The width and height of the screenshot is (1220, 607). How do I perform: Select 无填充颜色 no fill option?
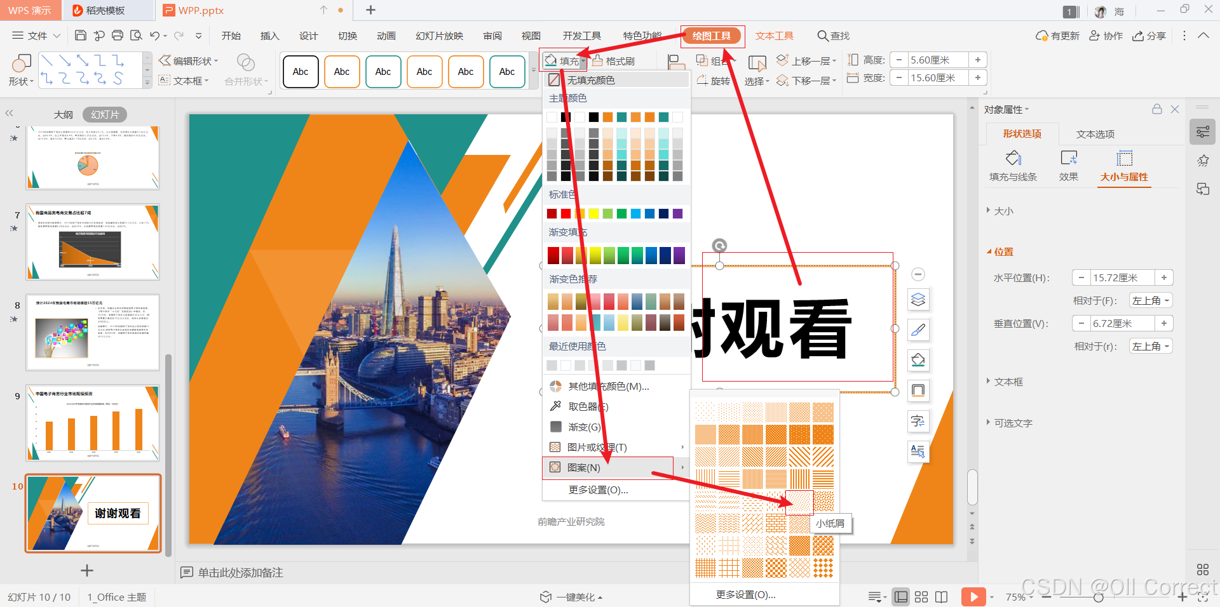coord(616,80)
